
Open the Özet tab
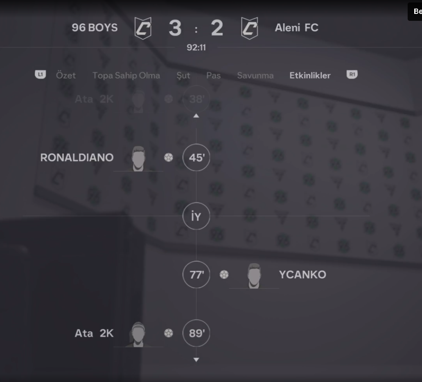coord(65,75)
